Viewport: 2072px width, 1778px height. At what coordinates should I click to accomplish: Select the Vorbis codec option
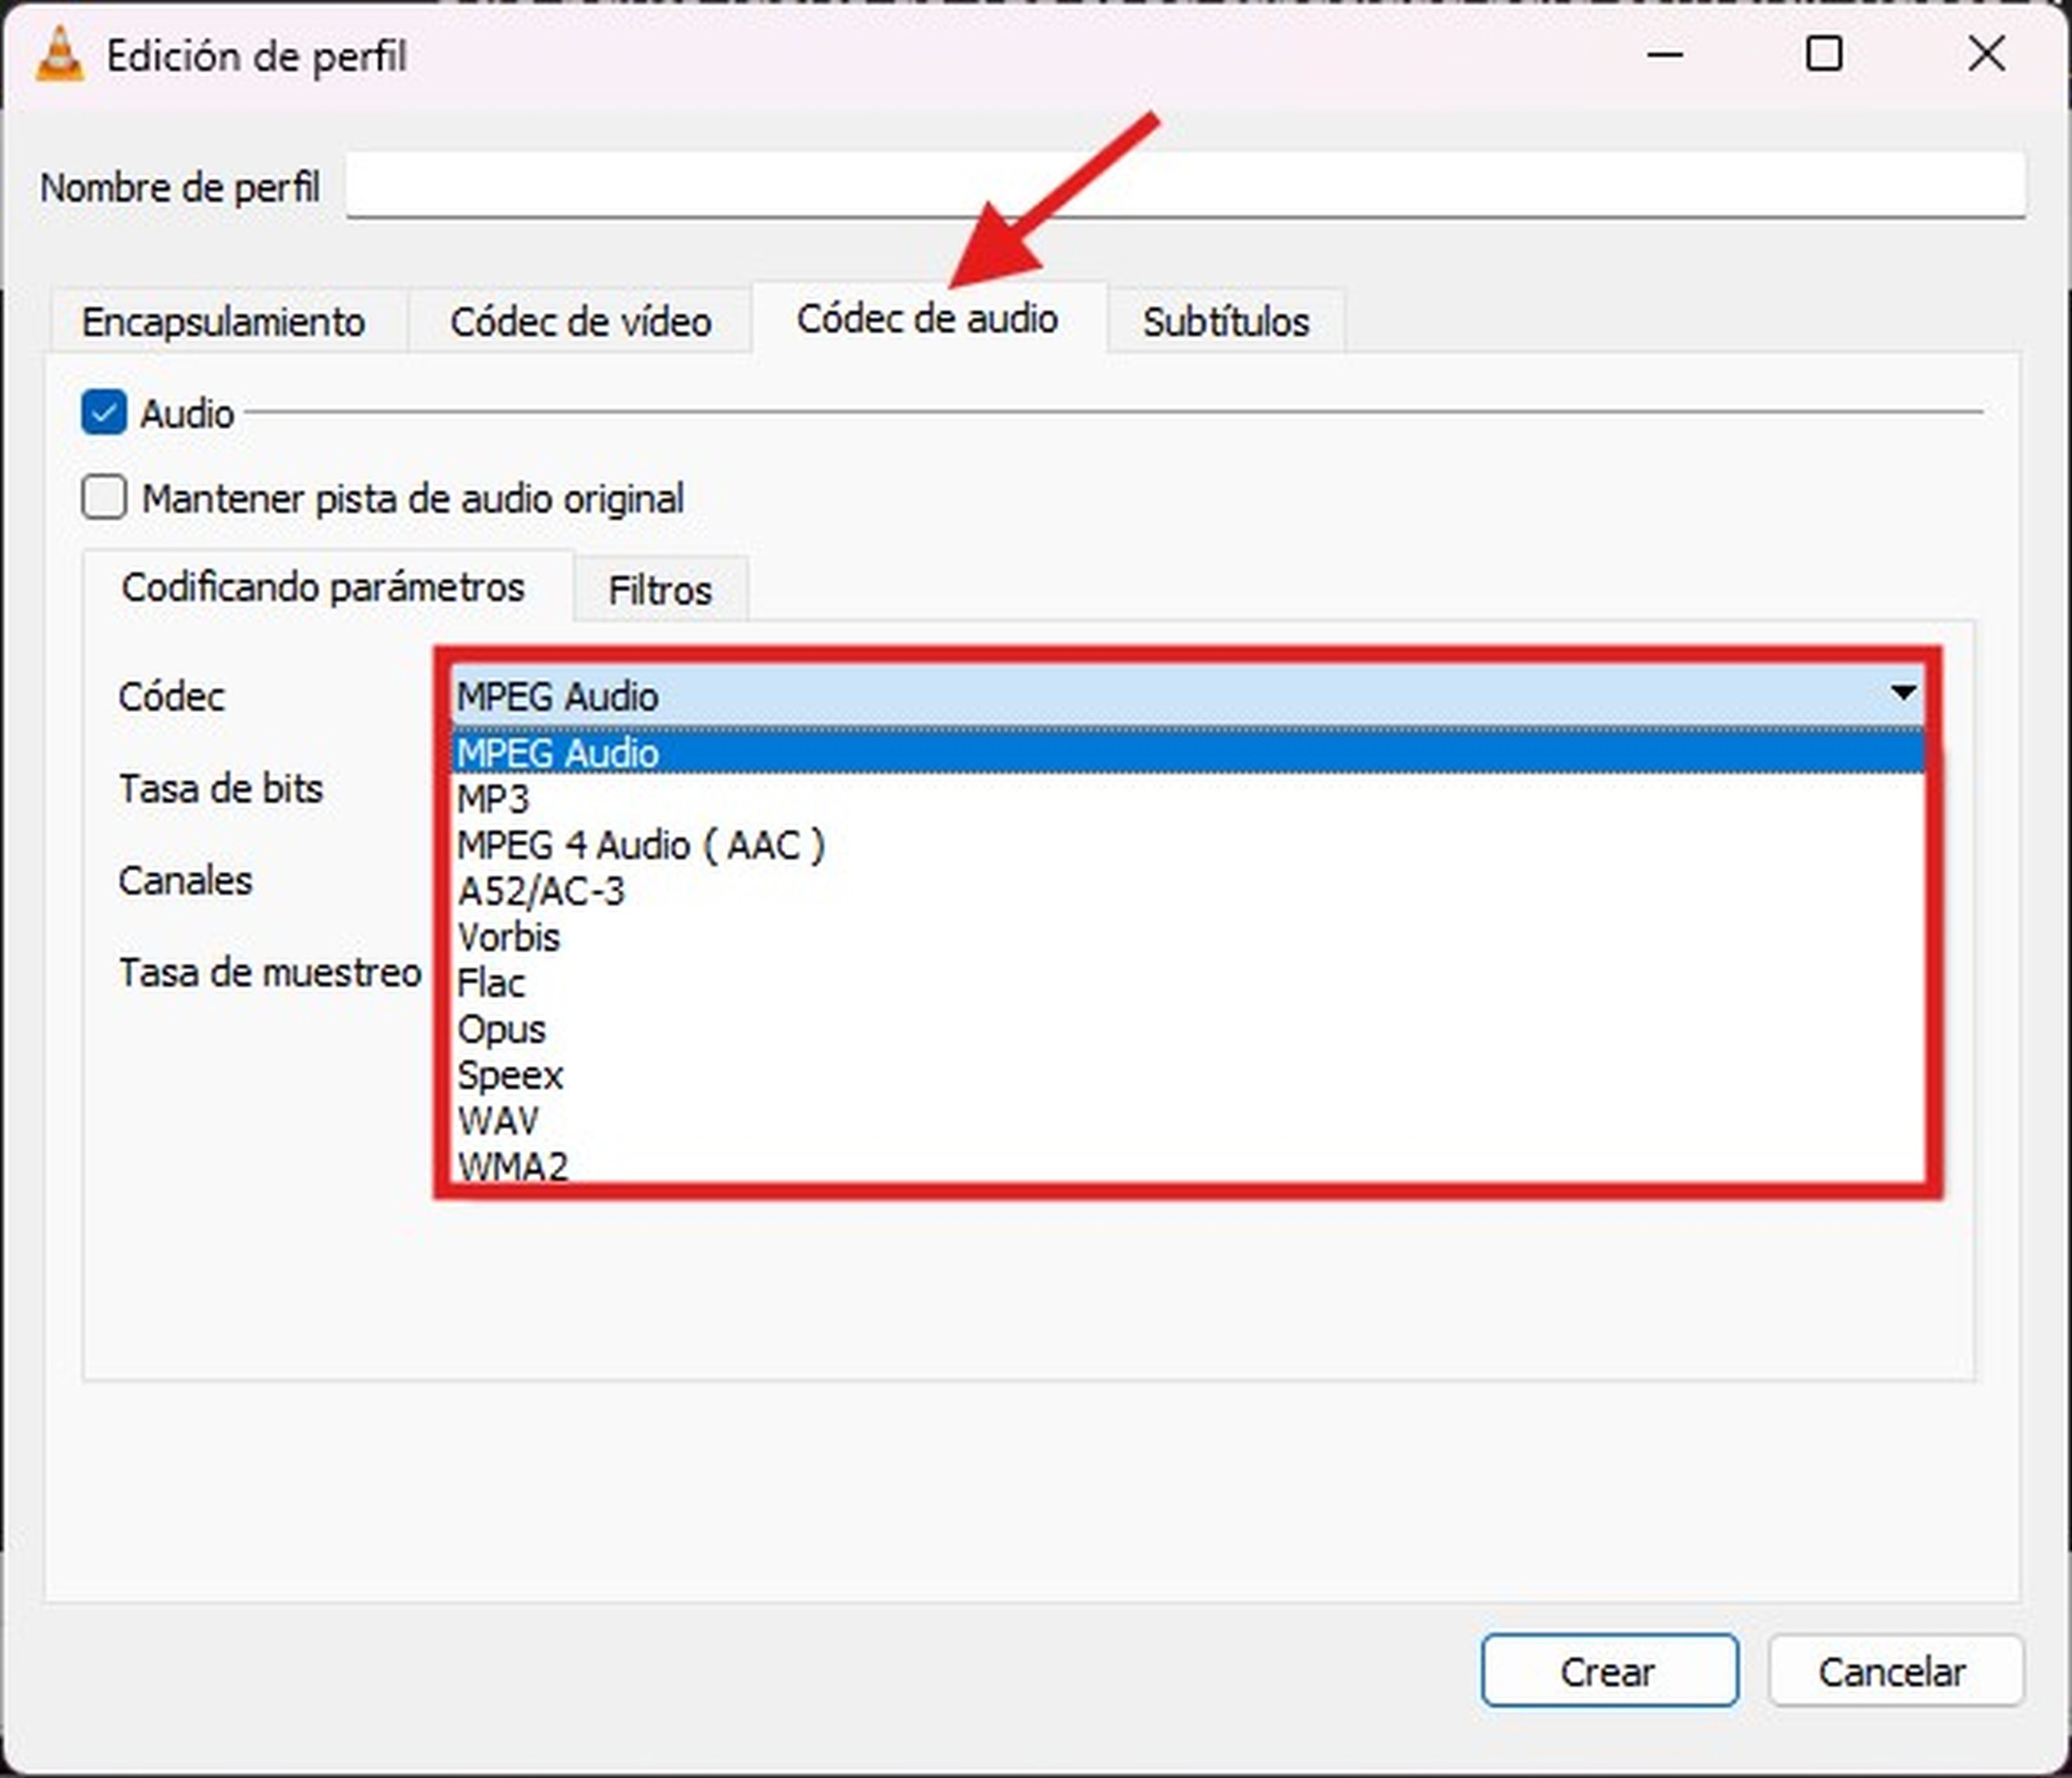coord(1188,937)
